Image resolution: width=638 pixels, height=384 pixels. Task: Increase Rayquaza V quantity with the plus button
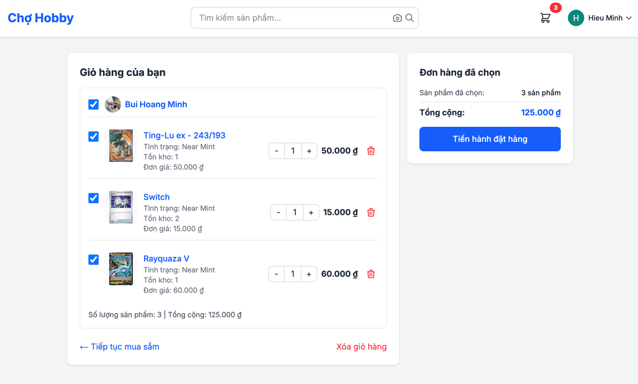click(x=309, y=274)
